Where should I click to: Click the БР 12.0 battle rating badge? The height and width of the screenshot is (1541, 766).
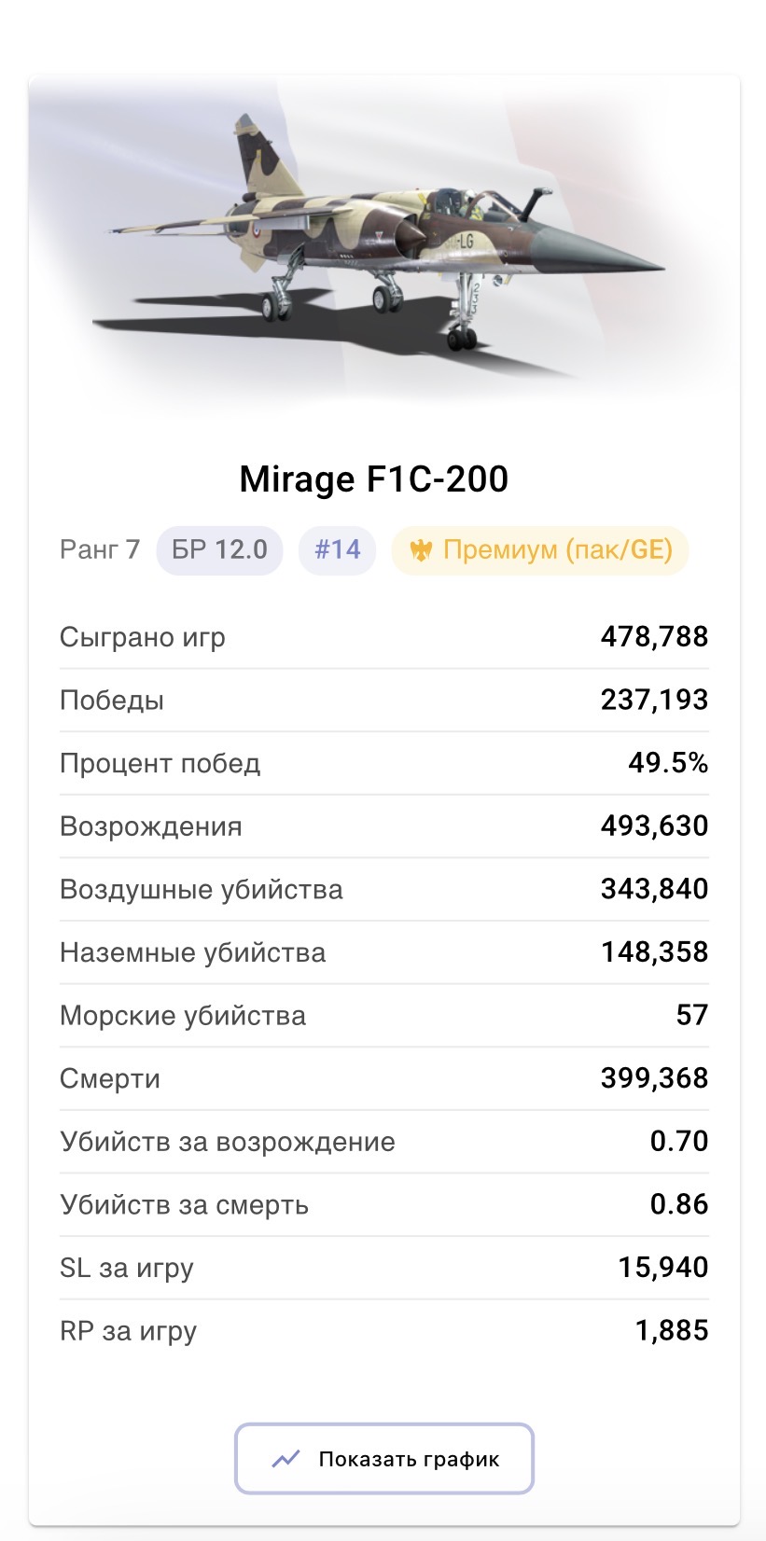pos(219,549)
